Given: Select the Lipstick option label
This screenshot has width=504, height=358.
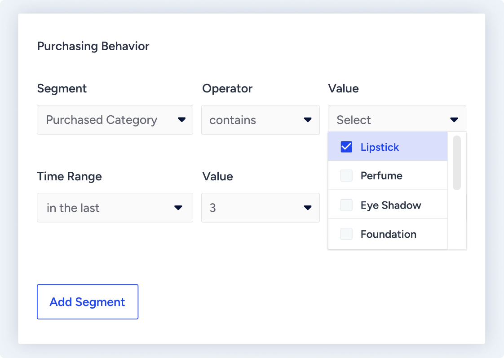Looking at the screenshot, I should 380,147.
